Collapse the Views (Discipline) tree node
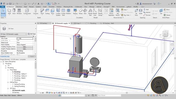Screen dimensions: 176x99 1,62
